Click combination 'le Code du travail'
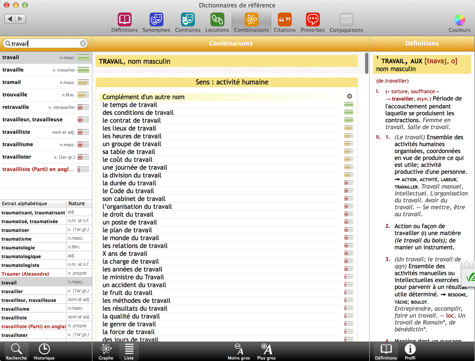 coord(128,191)
